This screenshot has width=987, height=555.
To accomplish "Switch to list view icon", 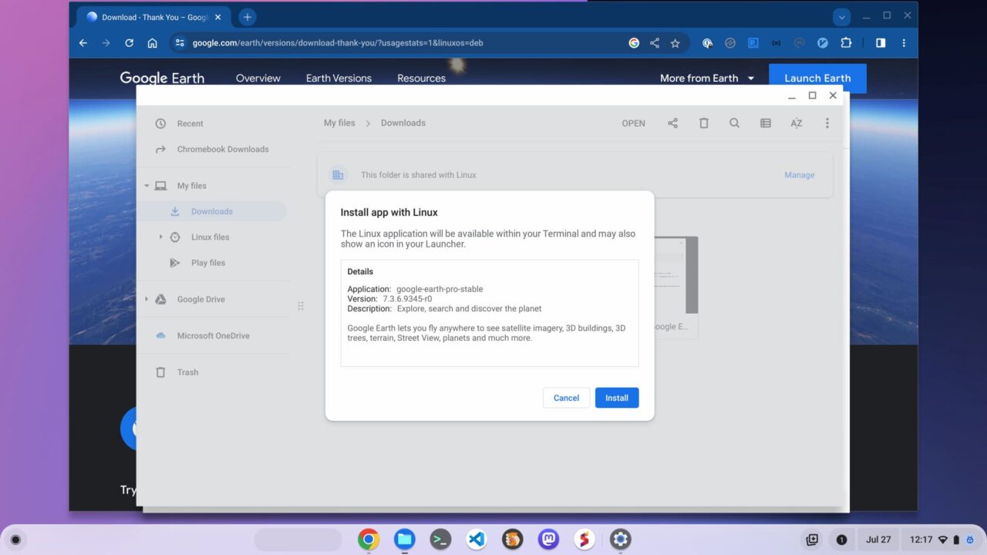I will pyautogui.click(x=765, y=123).
